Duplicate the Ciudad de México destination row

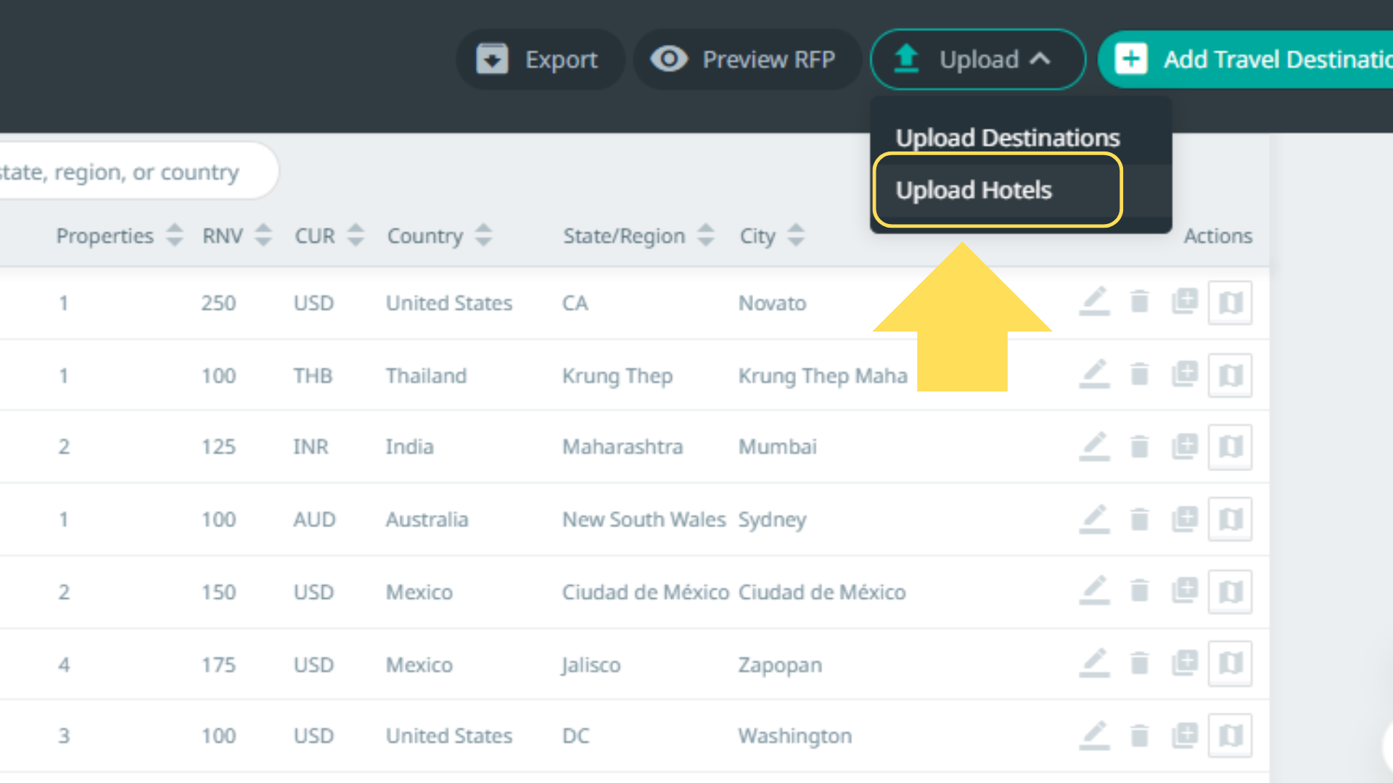(1185, 591)
